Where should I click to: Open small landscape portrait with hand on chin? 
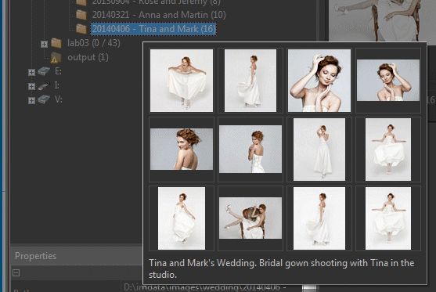coord(388,80)
